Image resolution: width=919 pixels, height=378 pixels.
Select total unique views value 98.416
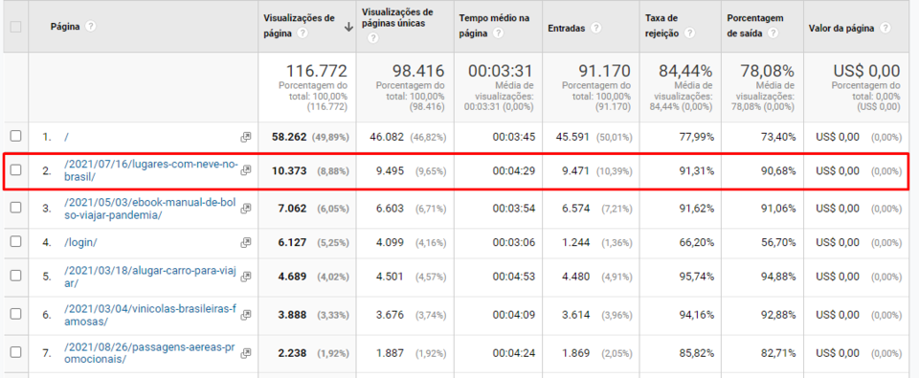tap(417, 72)
